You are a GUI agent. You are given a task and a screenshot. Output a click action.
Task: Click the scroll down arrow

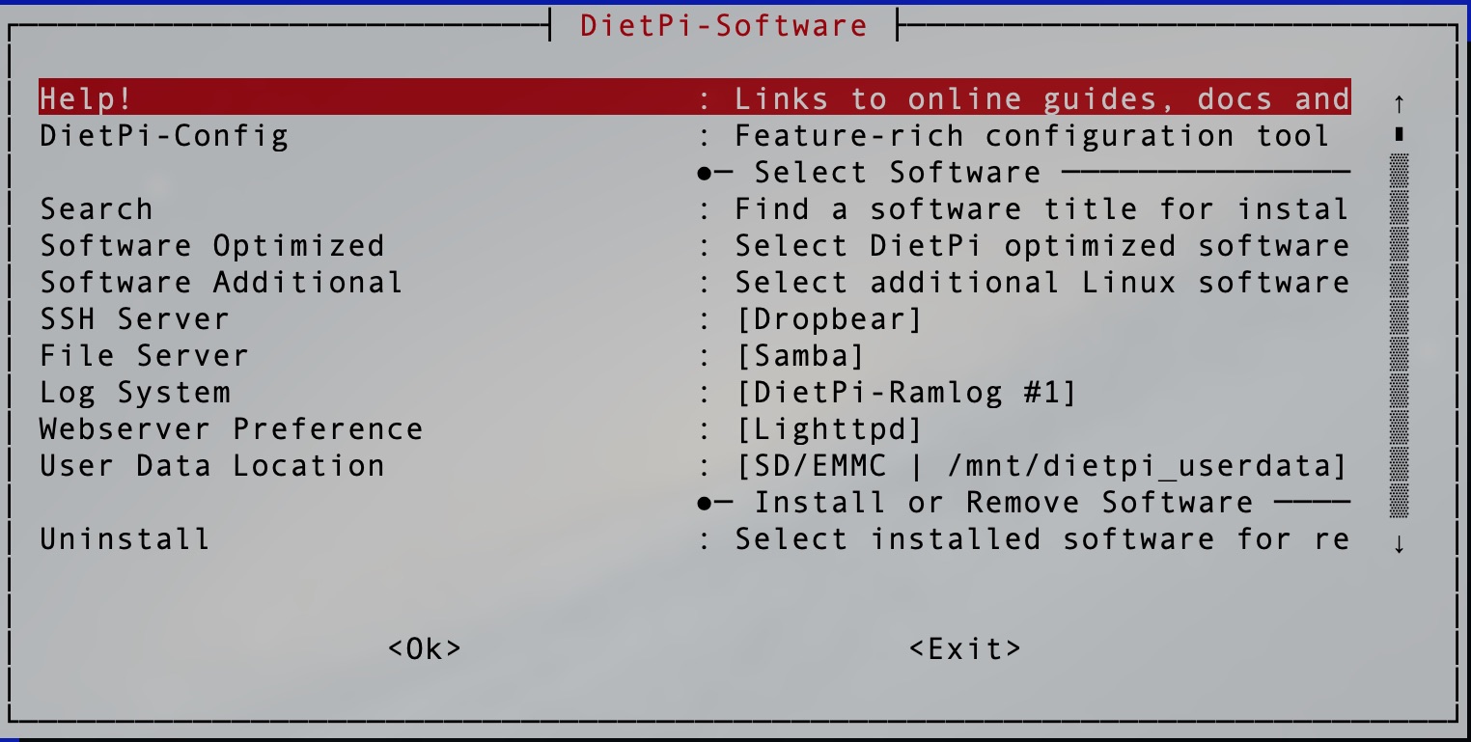pyautogui.click(x=1399, y=543)
